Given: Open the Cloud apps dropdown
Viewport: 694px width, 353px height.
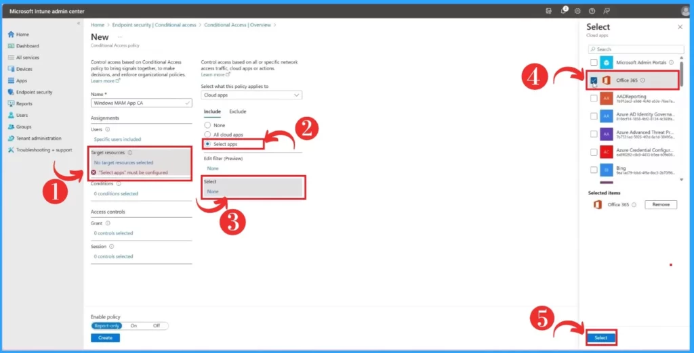Looking at the screenshot, I should [x=251, y=95].
